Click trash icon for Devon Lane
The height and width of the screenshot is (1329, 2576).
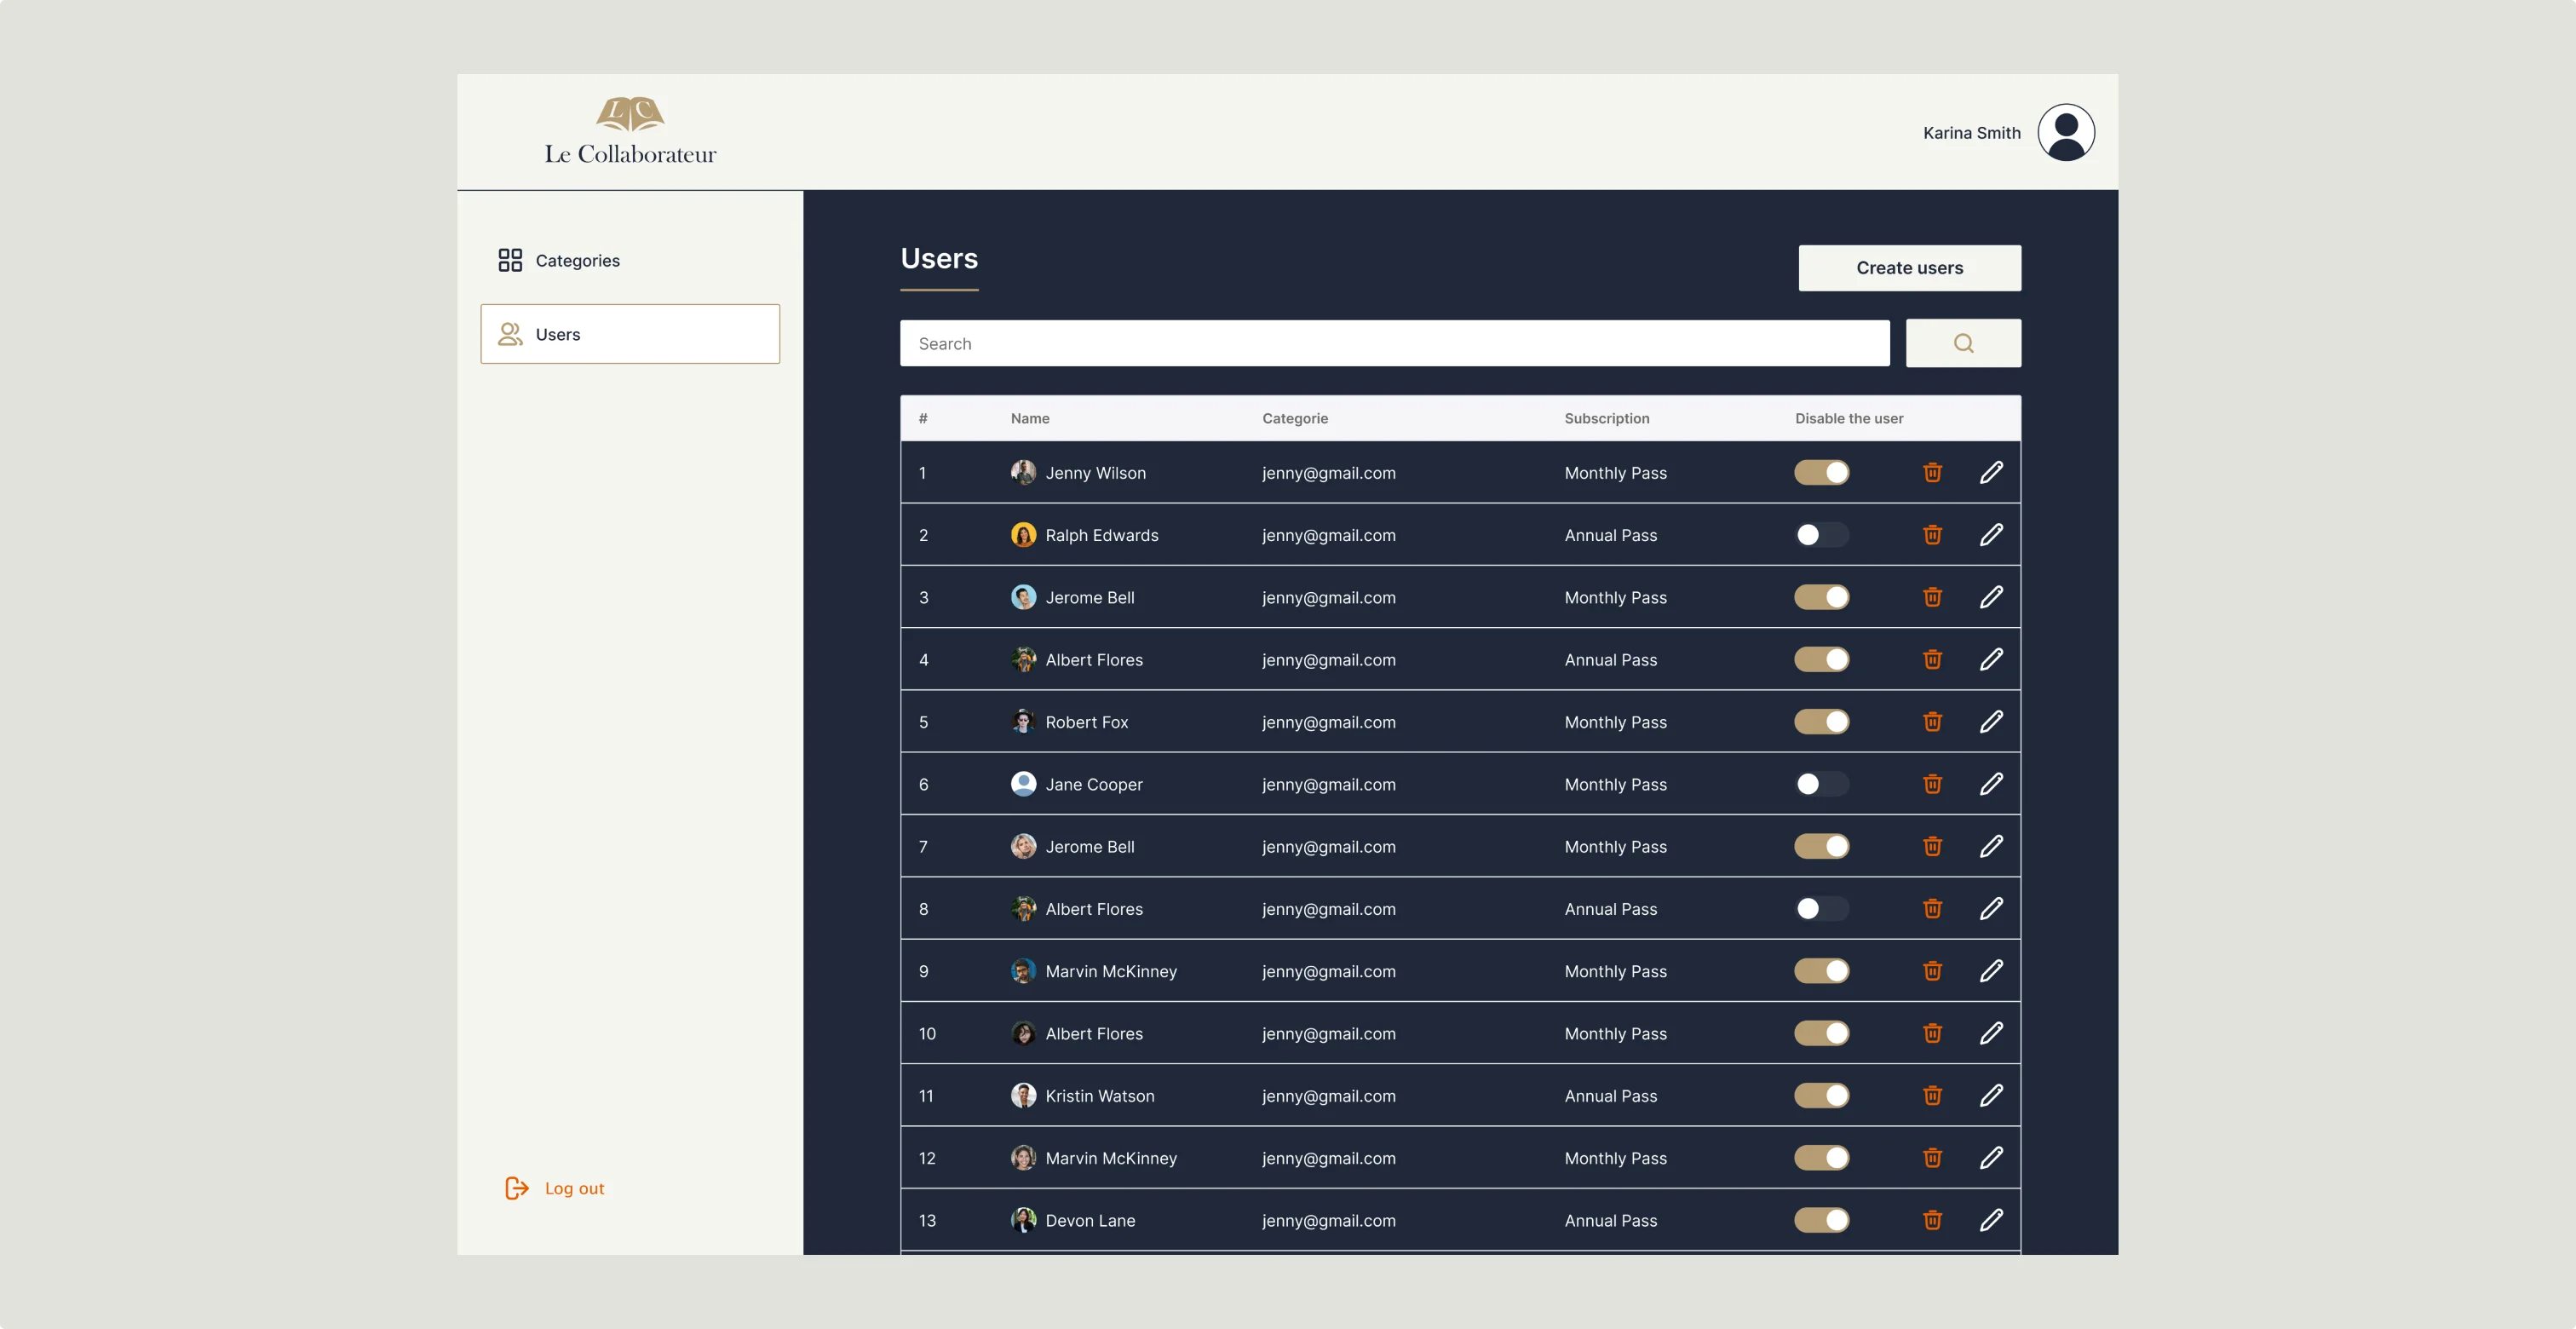pyautogui.click(x=1932, y=1220)
